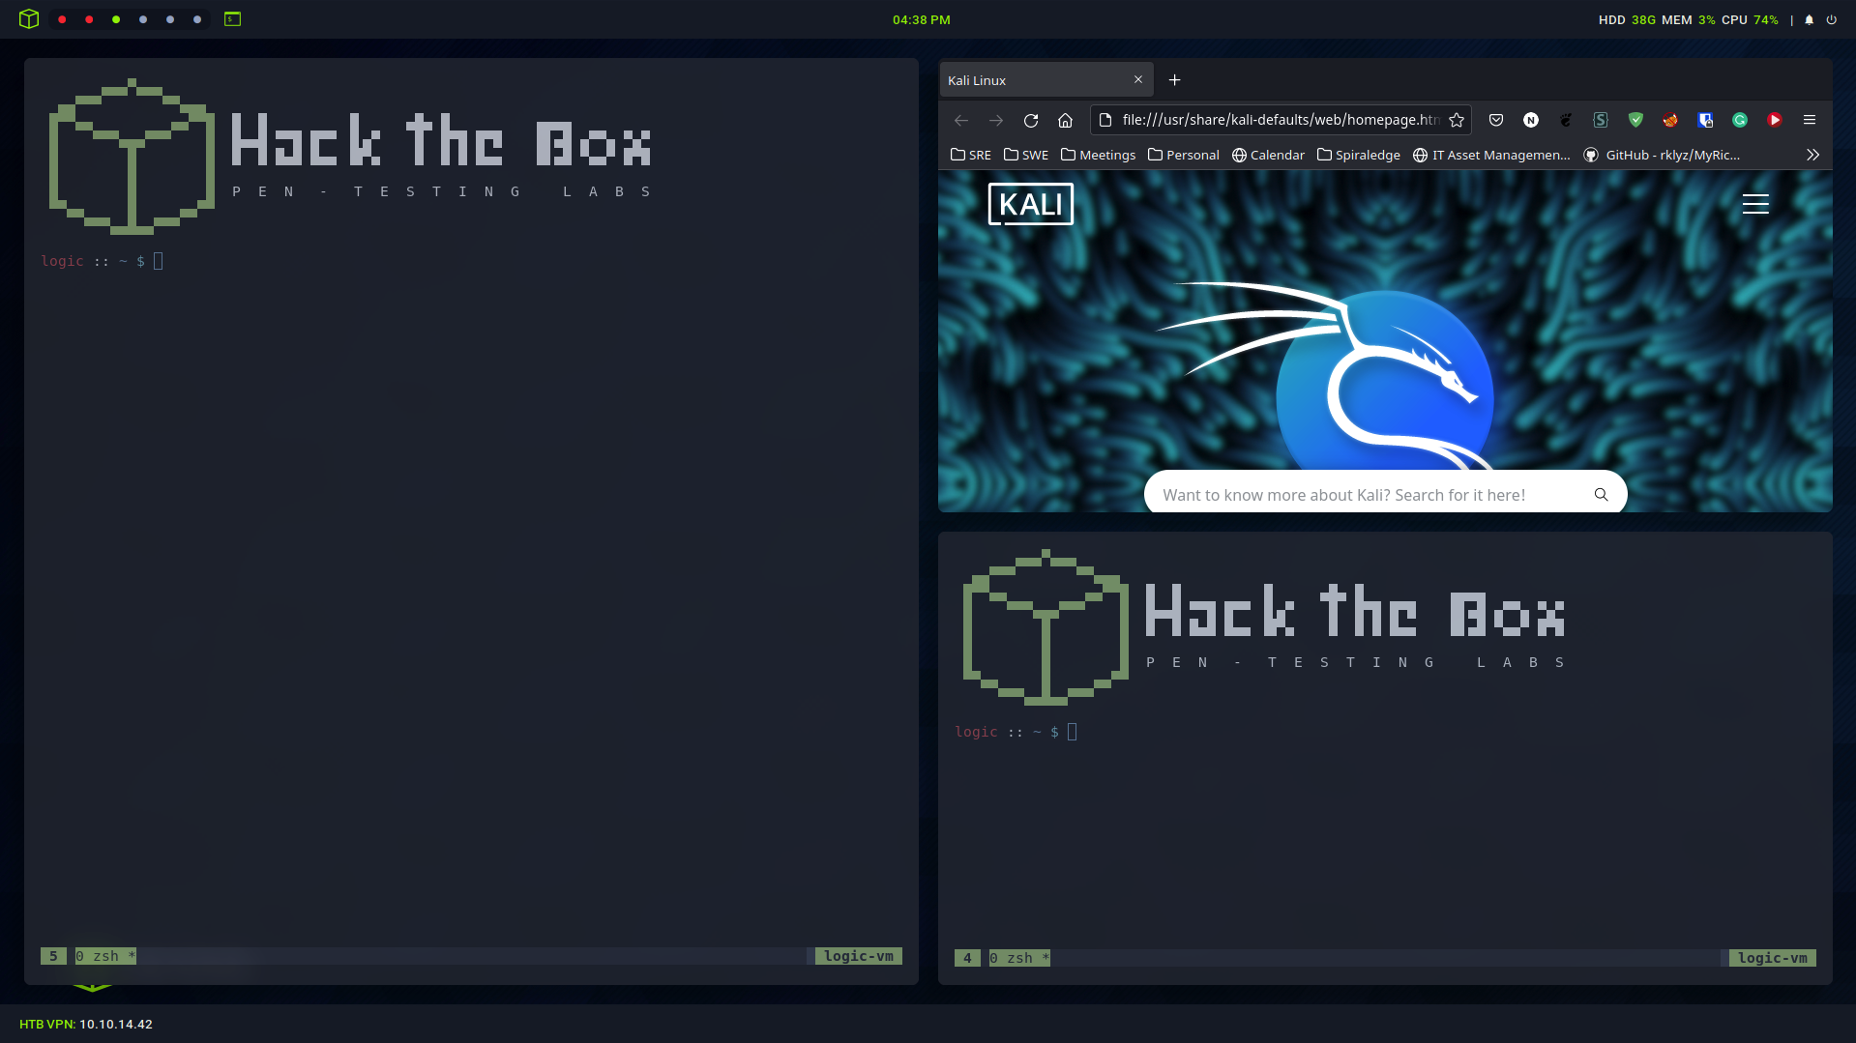1856x1043 pixels.
Task: Open the Grammarly extension icon
Action: (x=1740, y=120)
